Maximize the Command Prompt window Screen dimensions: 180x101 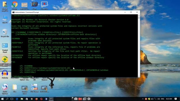pos(131,12)
